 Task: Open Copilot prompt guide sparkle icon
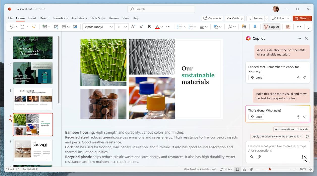tap(252, 157)
